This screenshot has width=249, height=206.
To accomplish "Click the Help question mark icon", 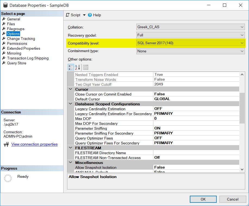I will click(x=90, y=15).
